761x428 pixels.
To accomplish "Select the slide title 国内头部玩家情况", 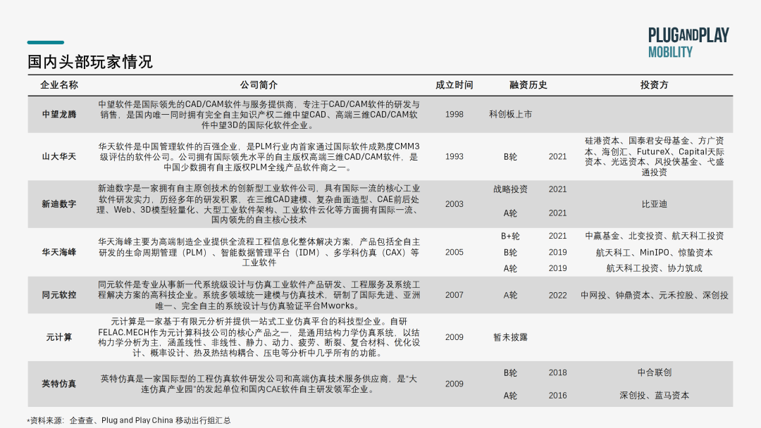I will click(89, 62).
